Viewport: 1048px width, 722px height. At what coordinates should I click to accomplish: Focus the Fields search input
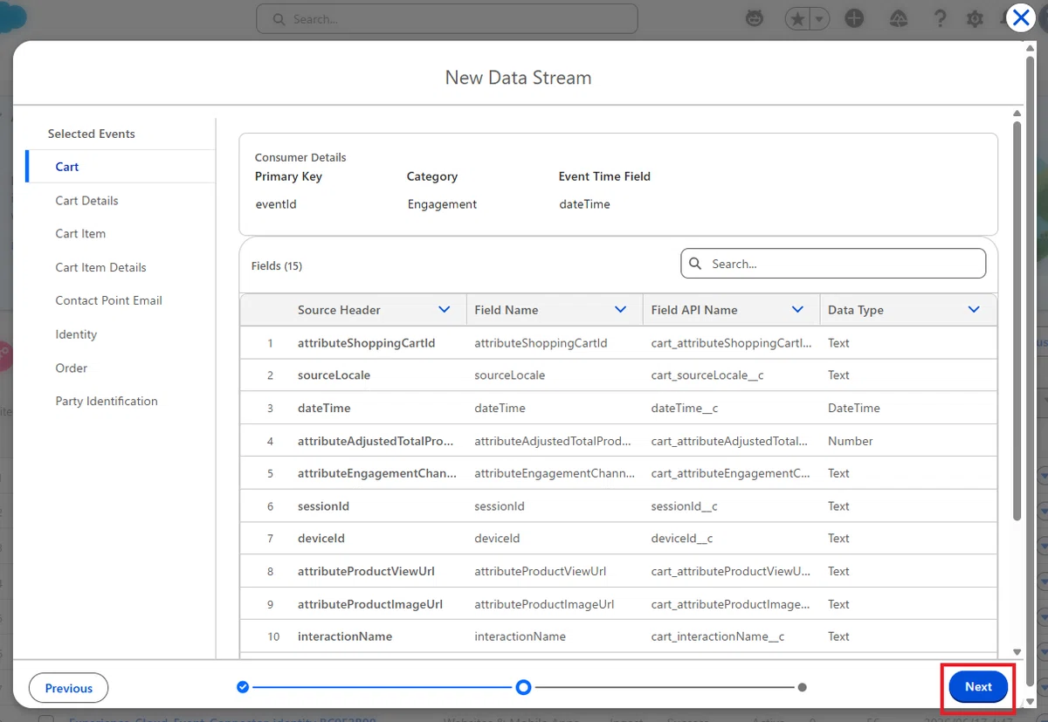(x=833, y=264)
